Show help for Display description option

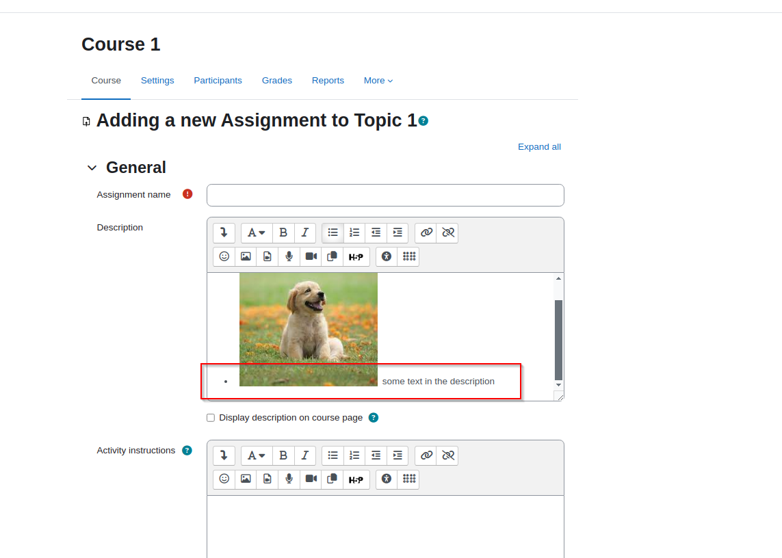pyautogui.click(x=374, y=418)
